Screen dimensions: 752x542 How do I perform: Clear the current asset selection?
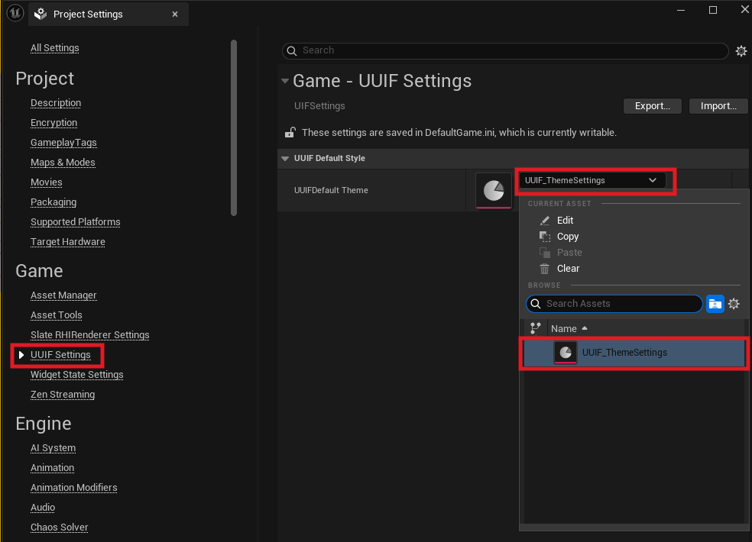click(568, 269)
